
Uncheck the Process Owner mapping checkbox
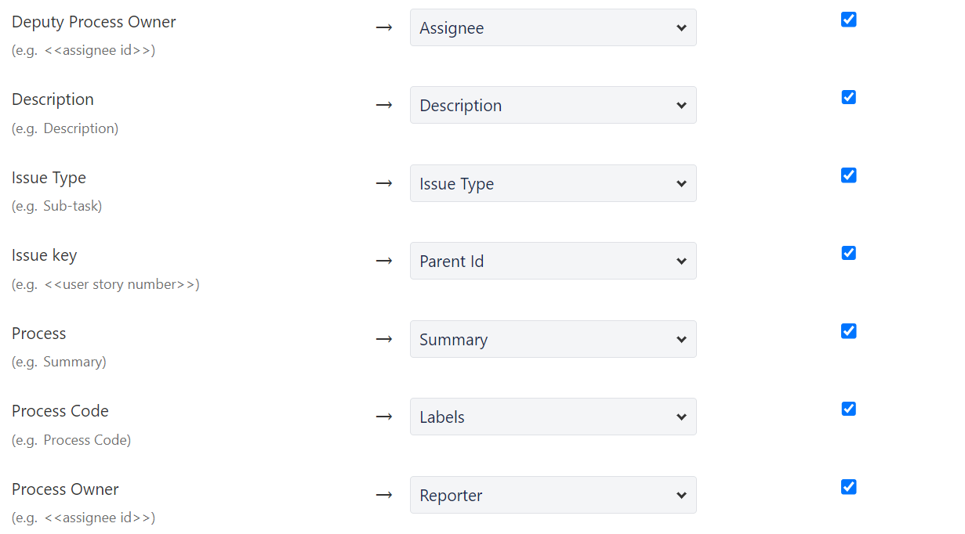(x=848, y=487)
